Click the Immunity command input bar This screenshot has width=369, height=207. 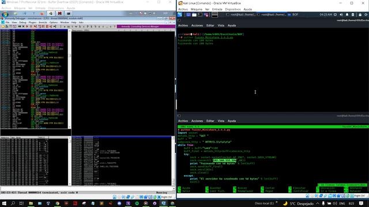[x=87, y=189]
